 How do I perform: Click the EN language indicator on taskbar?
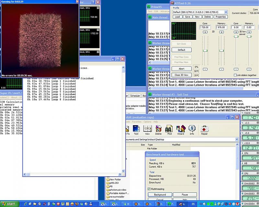(x=193, y=204)
